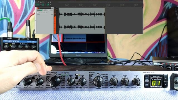Click the MIX RATIO knob

point(27,82)
